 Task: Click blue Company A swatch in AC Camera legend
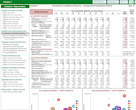click(76, 101)
